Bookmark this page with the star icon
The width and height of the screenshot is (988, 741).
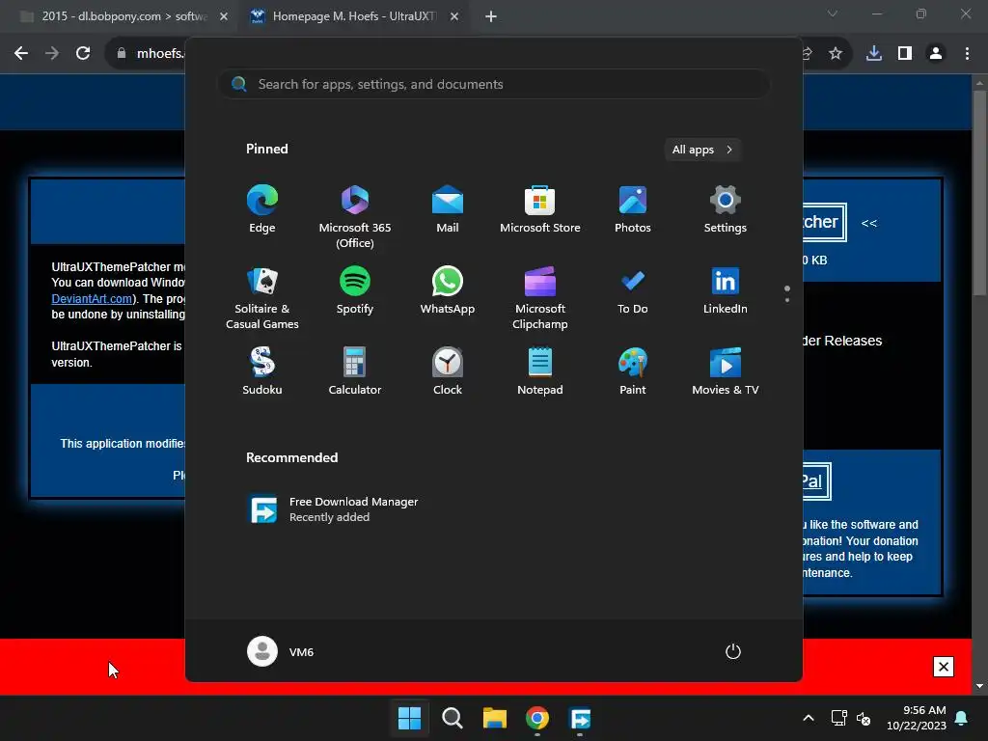pos(836,54)
